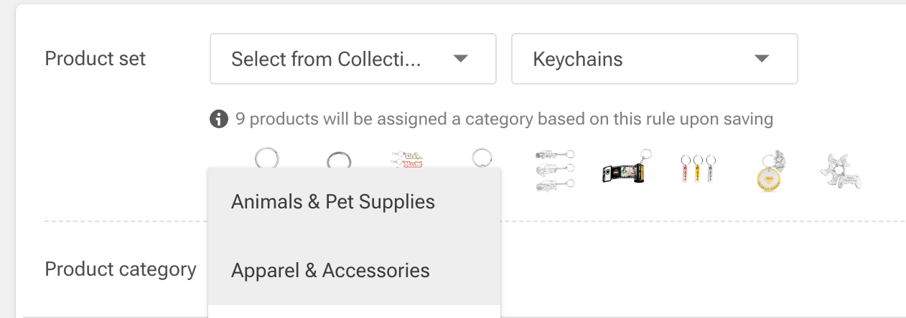Image resolution: width=906 pixels, height=318 pixels.
Task: Click the first product thumbnail in row
Action: coord(266,158)
